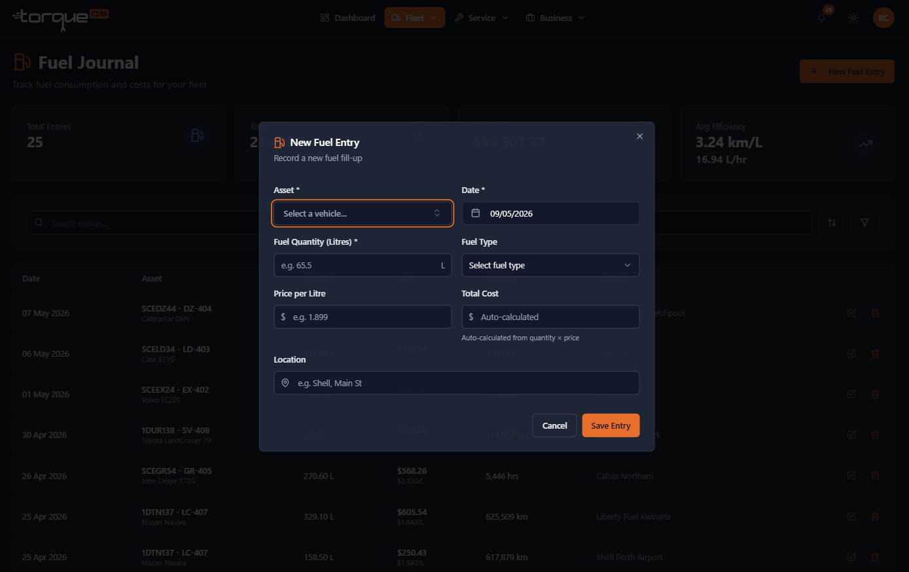Click the Date column header
The image size is (909, 572).
coord(31,279)
